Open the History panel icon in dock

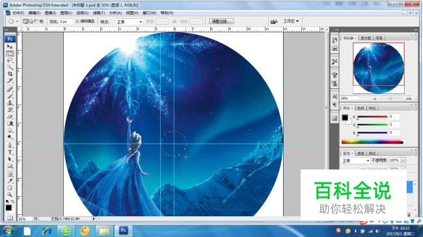(x=334, y=40)
